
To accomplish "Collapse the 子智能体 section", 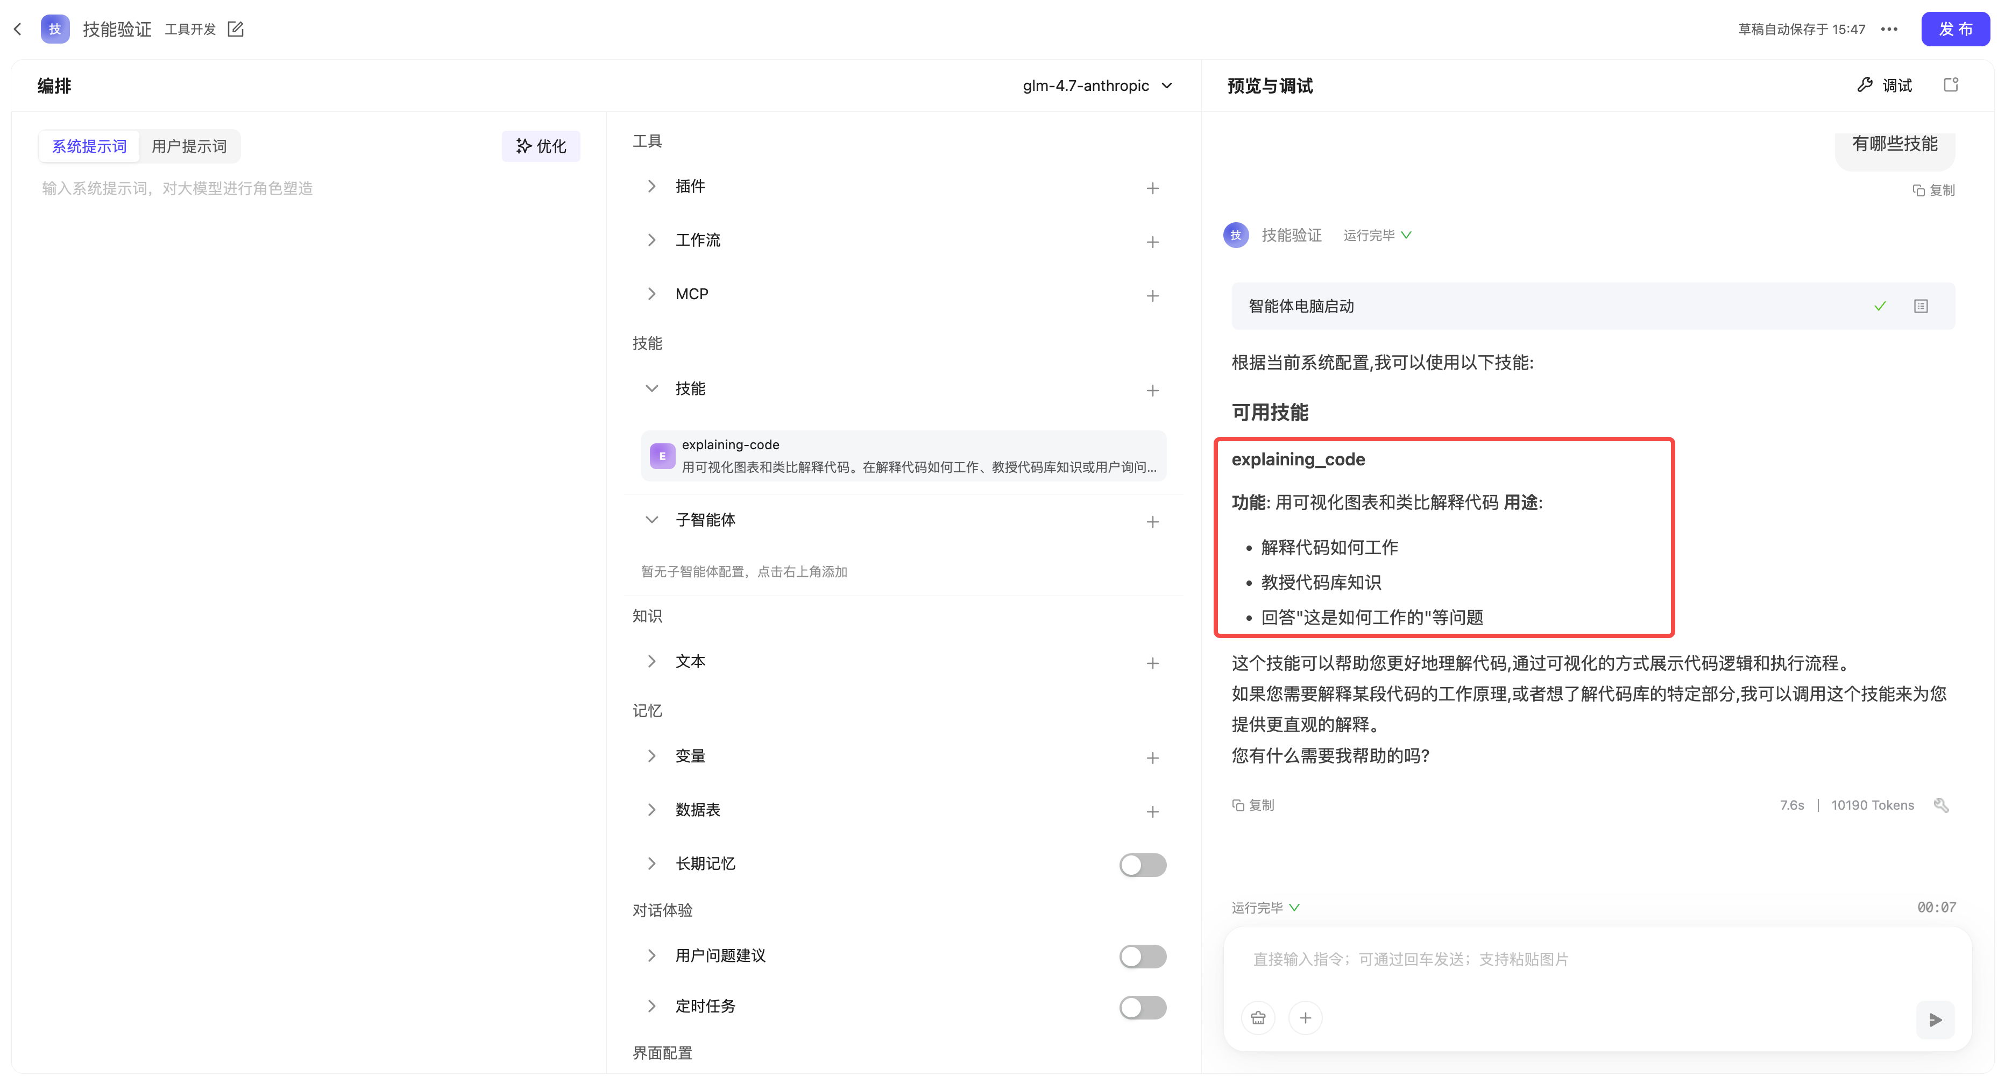I will (x=651, y=520).
